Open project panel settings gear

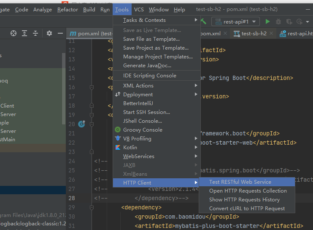pos(49,33)
